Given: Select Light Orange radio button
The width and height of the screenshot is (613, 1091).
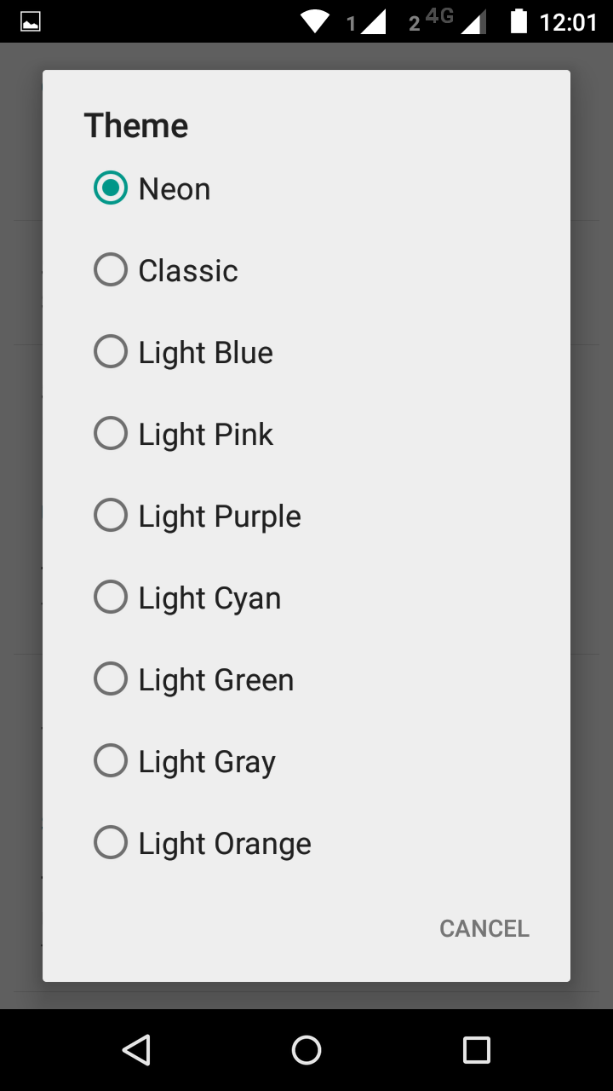Looking at the screenshot, I should [x=111, y=843].
